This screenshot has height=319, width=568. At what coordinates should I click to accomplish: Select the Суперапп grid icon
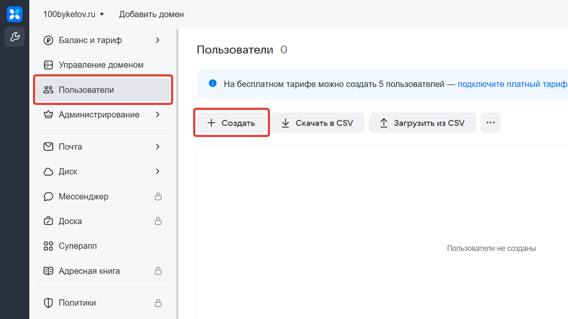click(48, 246)
